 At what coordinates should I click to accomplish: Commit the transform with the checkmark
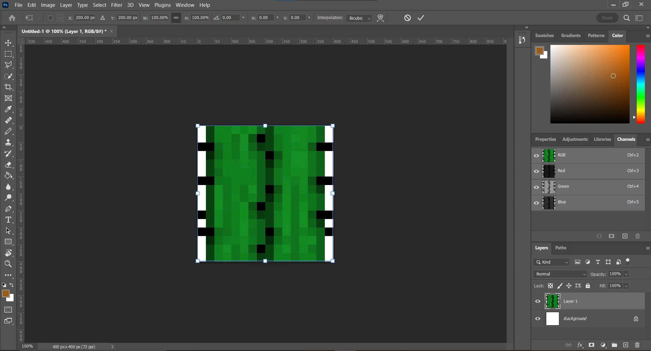pyautogui.click(x=421, y=18)
